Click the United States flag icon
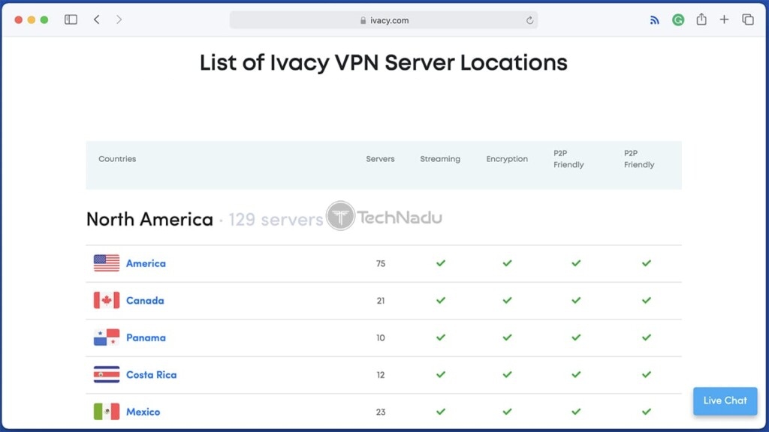 (107, 263)
